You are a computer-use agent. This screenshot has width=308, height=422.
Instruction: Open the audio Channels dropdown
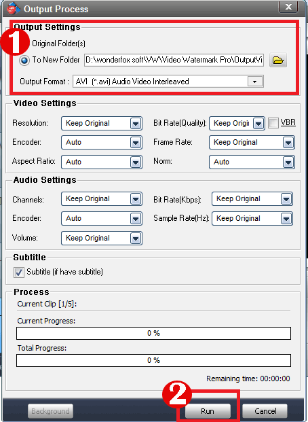point(102,199)
